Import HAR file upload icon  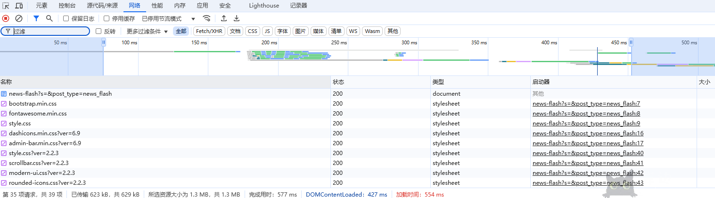[x=224, y=18]
